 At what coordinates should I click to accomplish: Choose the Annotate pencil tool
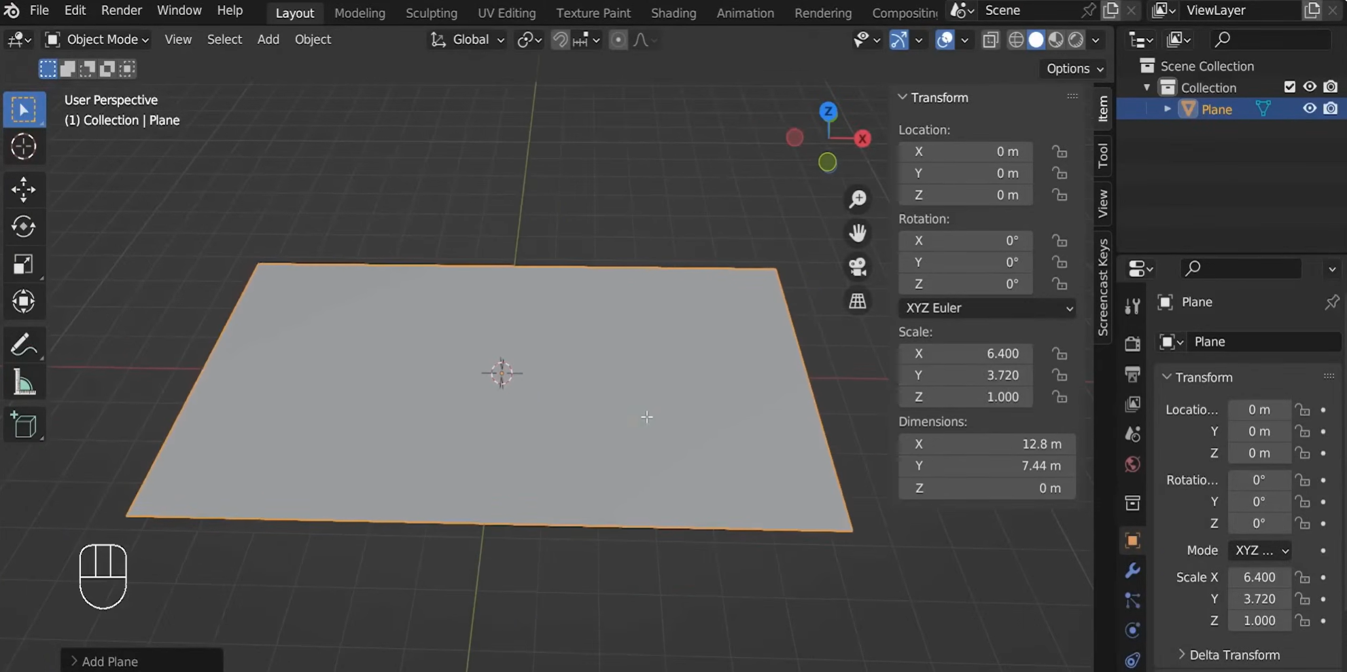pos(24,345)
